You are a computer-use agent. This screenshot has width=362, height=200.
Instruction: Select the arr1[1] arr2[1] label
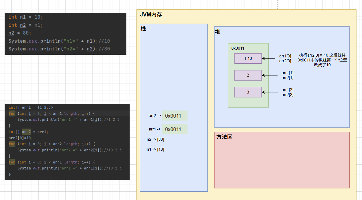pos(287,75)
